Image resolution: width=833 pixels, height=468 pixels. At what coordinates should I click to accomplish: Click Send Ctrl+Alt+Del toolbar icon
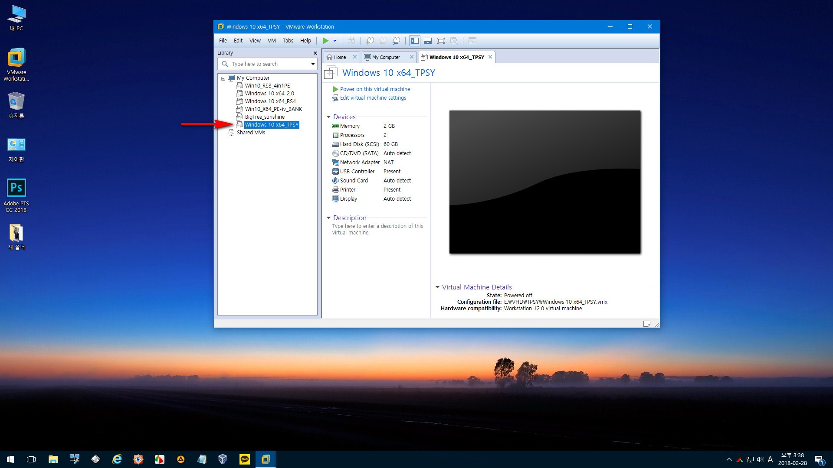click(351, 41)
